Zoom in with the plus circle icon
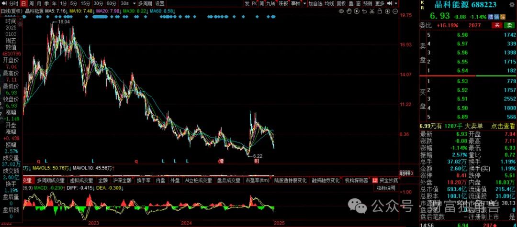This screenshot has width=517, height=227. click(x=387, y=11)
